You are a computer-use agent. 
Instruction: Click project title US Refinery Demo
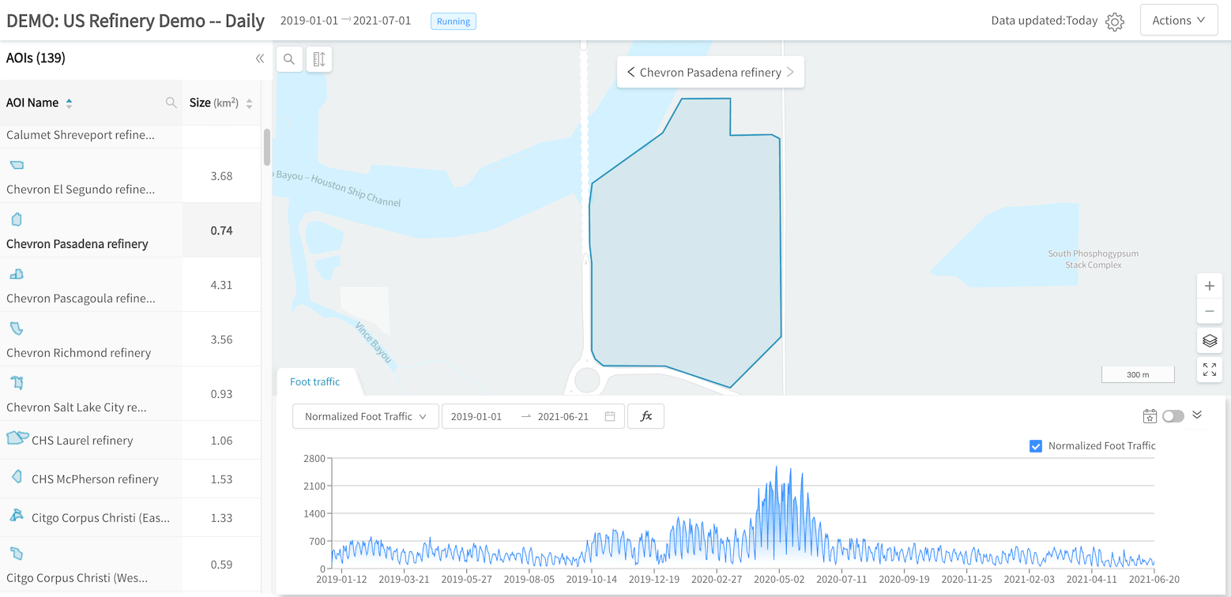click(x=135, y=21)
